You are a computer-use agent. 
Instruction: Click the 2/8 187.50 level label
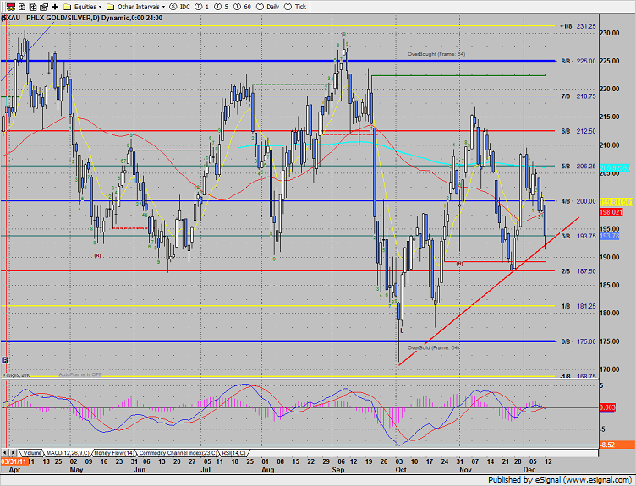point(578,271)
